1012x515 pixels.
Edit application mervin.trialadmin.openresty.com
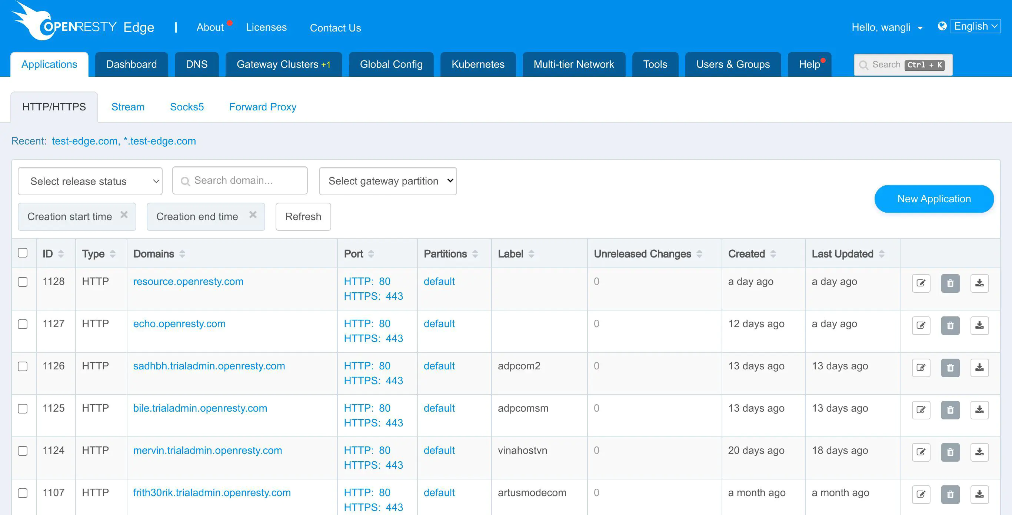pos(921,452)
